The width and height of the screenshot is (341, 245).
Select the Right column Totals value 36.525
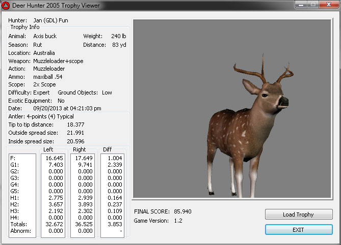pyautogui.click(x=83, y=224)
